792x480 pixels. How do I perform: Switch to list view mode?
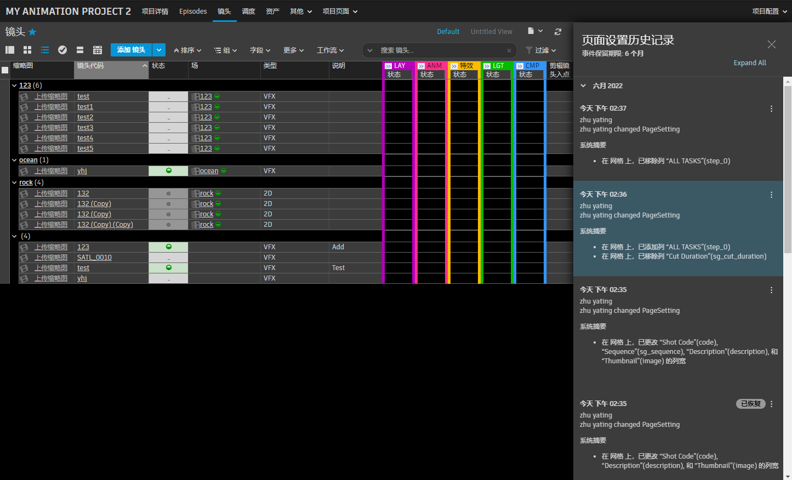pyautogui.click(x=45, y=50)
